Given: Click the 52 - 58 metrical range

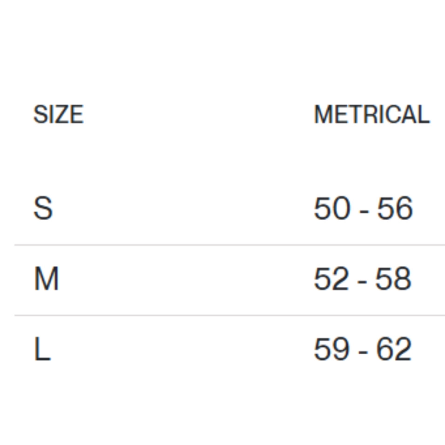Looking at the screenshot, I should click(363, 279).
